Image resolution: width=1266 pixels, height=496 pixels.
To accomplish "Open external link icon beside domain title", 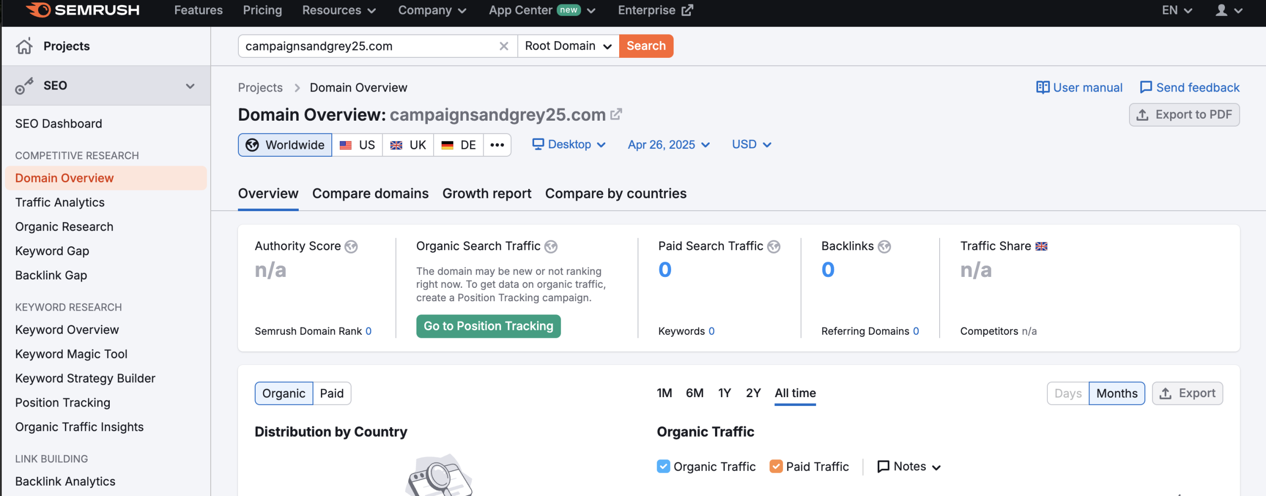I will (x=616, y=114).
